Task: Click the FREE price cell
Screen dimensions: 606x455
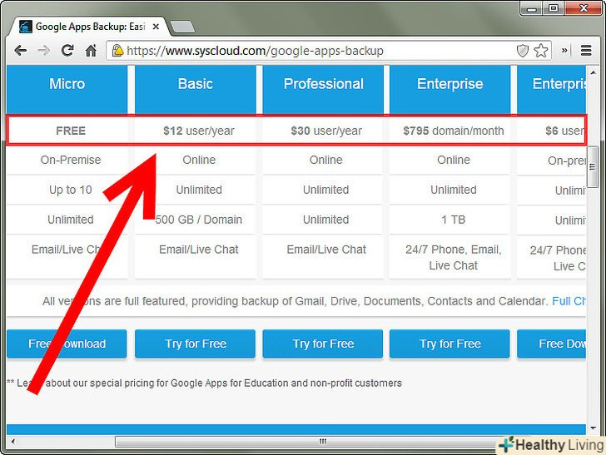Action: pyautogui.click(x=70, y=131)
